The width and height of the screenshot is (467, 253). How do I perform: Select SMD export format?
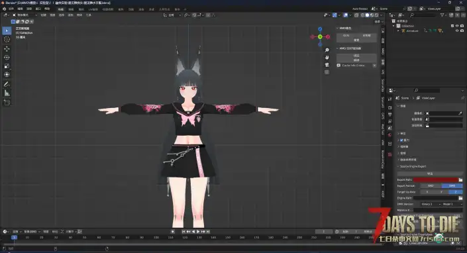pyautogui.click(x=431, y=185)
